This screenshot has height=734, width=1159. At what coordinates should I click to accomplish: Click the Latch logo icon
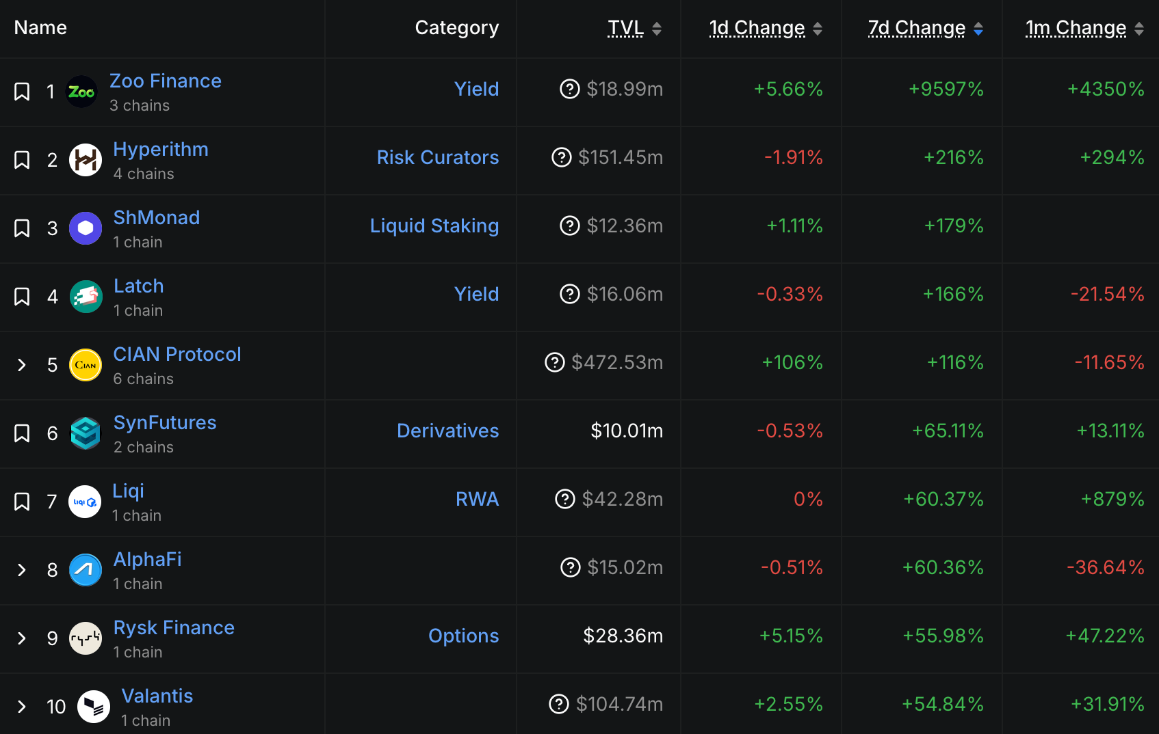86,297
